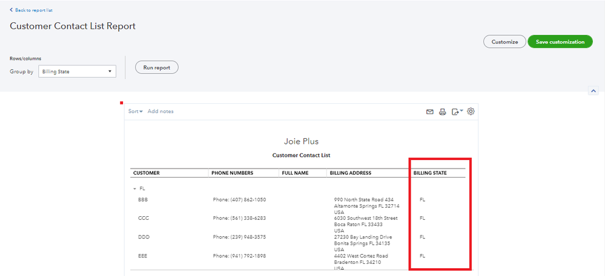This screenshot has height=276, width=605.
Task: Click address 990 North State Road 434
Action: coord(364,200)
